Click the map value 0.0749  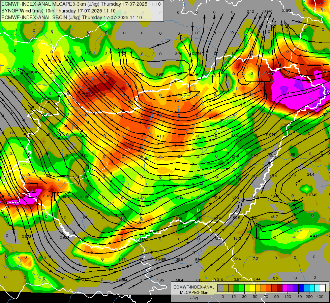[311, 195]
